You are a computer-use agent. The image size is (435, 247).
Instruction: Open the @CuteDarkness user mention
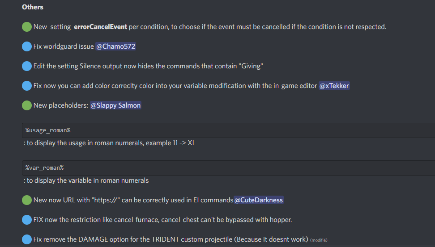point(259,200)
